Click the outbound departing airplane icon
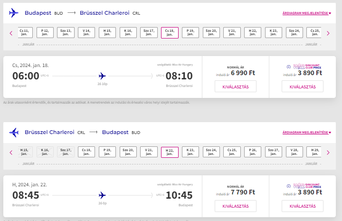342x221 pixels. click(x=13, y=13)
